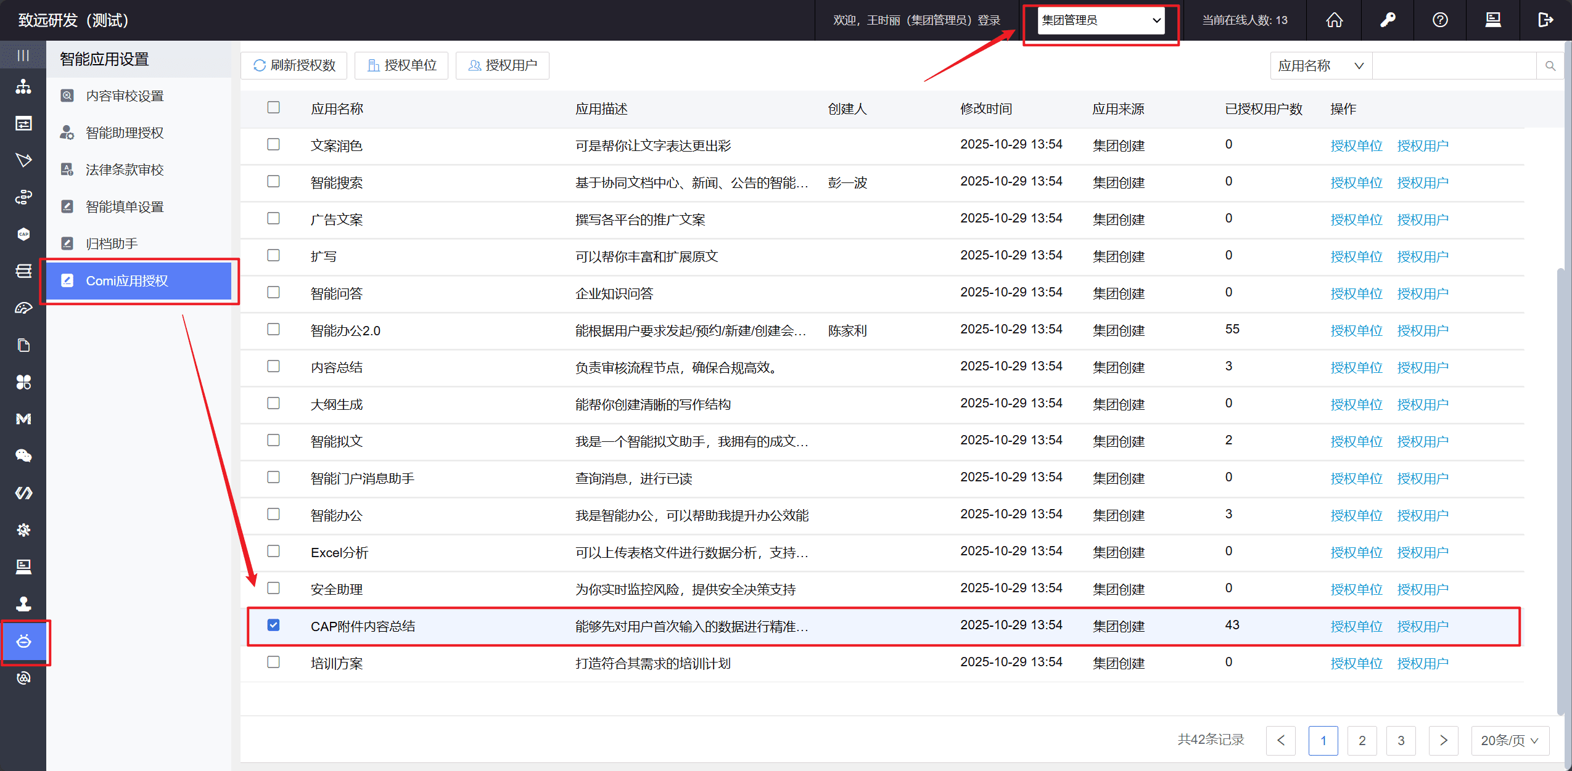Select the robot face AI icon in sidebar
The image size is (1572, 771).
23,642
